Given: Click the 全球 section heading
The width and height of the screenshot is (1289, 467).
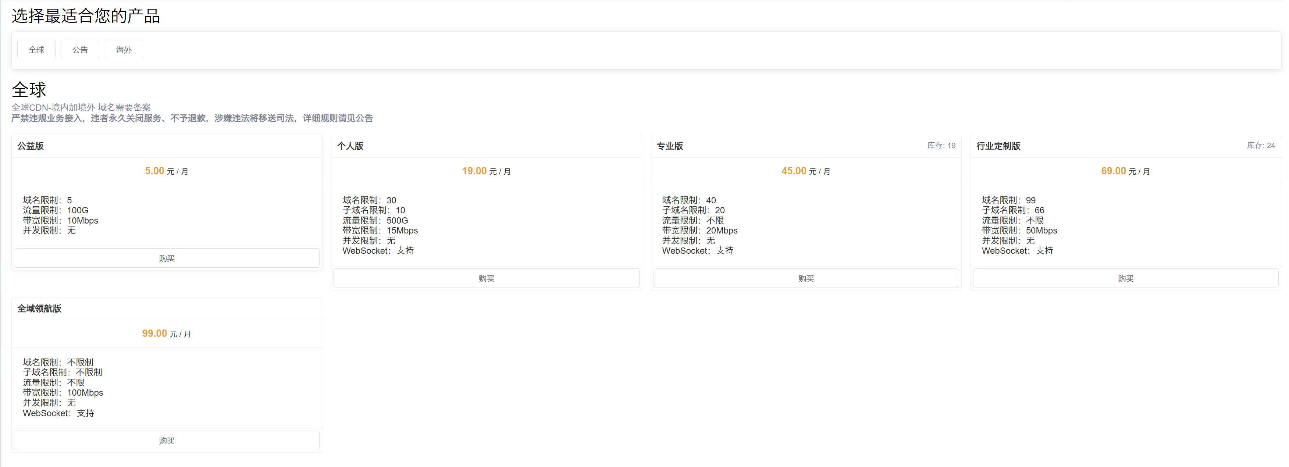Looking at the screenshot, I should 29,90.
